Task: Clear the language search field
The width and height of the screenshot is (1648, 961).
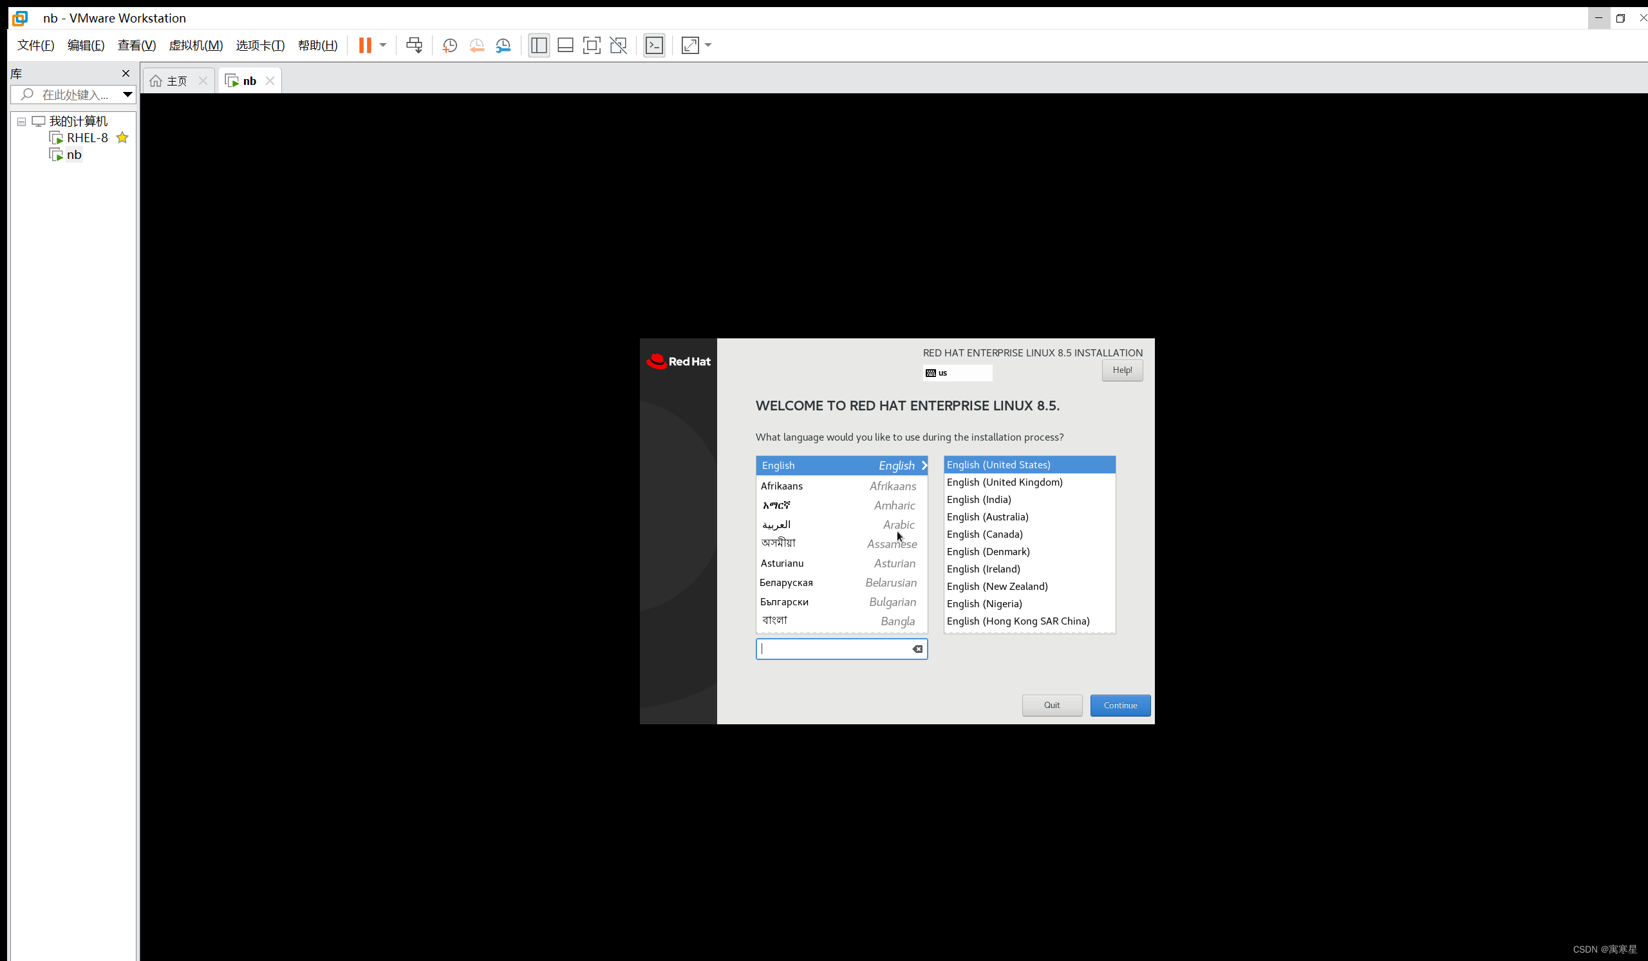Action: coord(917,650)
